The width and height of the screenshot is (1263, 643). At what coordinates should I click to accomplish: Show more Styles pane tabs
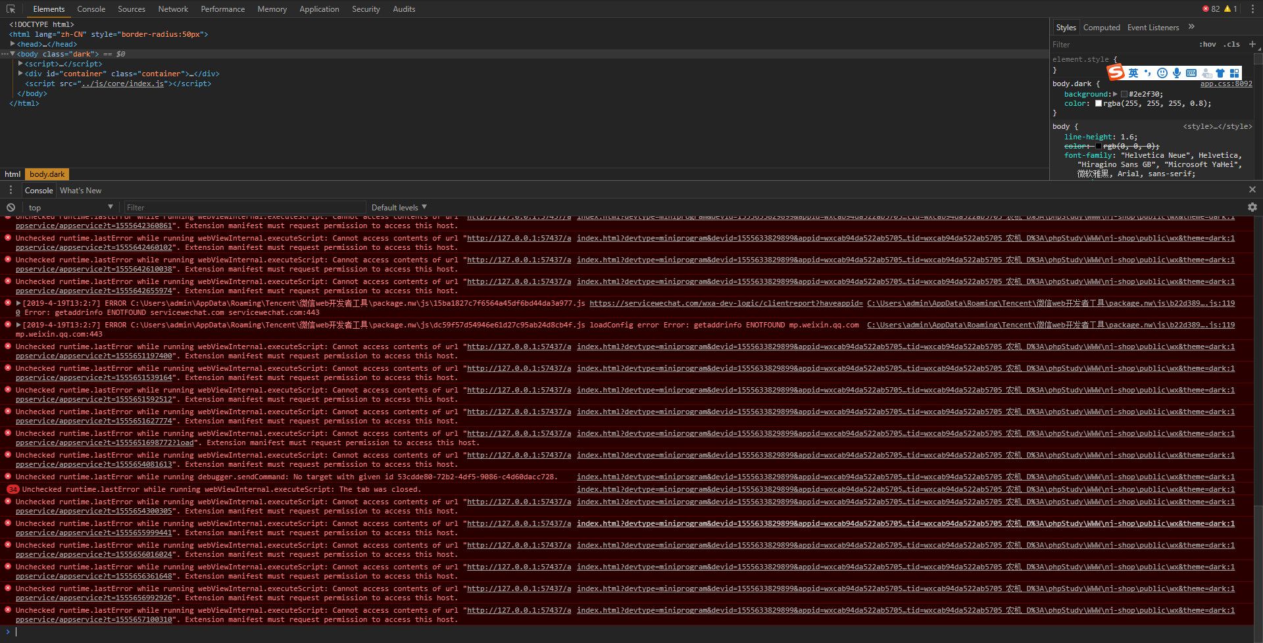coord(1191,27)
